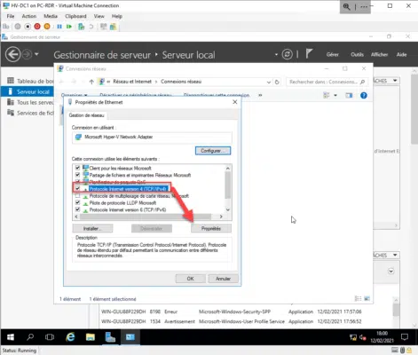Screen dimensions: 418x355
Task: Expand the circular chevron below the lower TÂCHES
Action: pos(390,271)
